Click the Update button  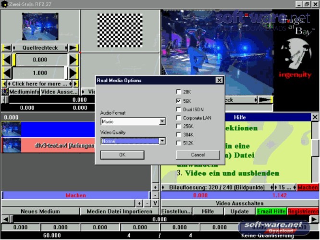click(240, 212)
